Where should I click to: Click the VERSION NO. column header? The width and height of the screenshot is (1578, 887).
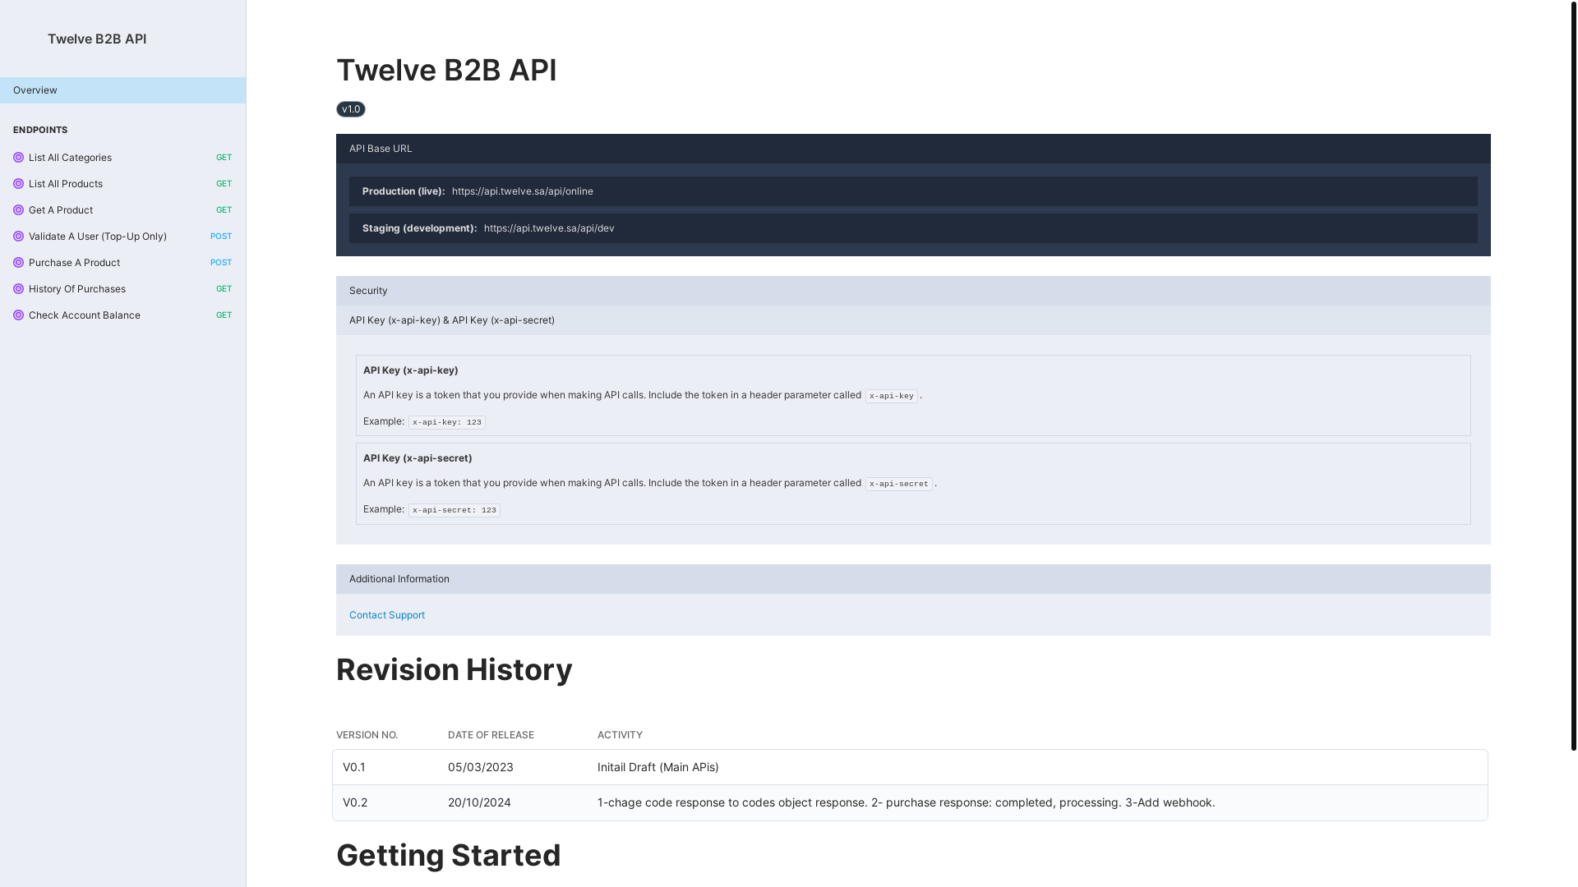coord(367,735)
